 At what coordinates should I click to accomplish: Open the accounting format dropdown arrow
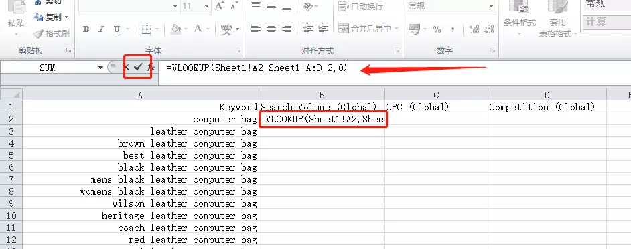(424, 29)
